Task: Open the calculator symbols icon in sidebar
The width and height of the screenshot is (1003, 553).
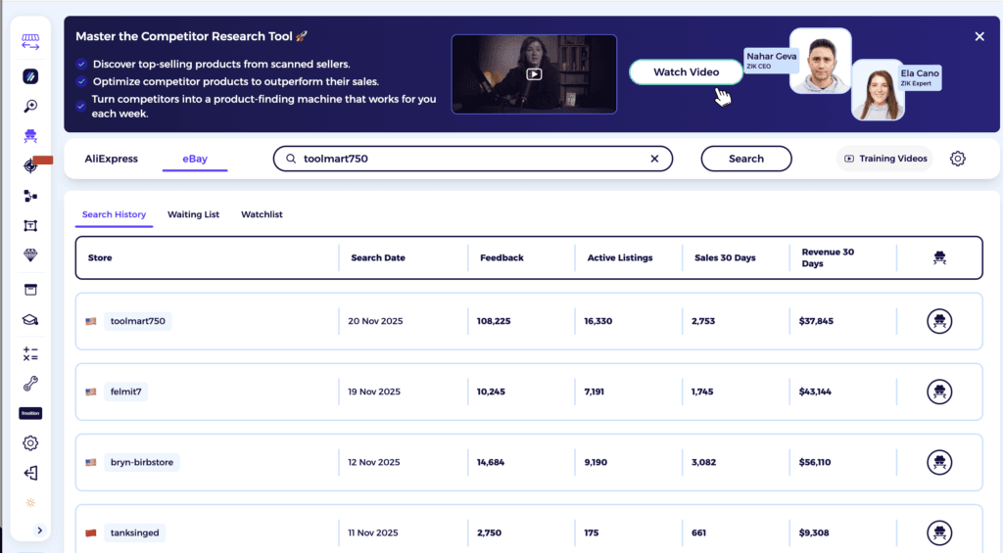Action: click(x=30, y=353)
